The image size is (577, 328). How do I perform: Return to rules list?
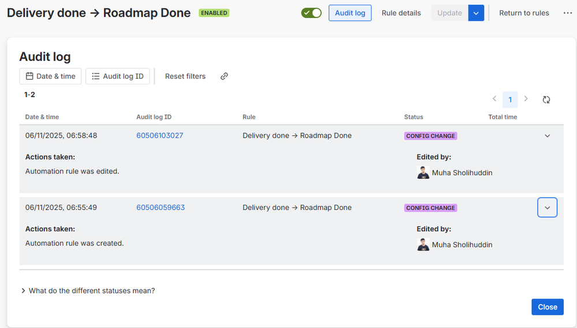[x=524, y=13]
